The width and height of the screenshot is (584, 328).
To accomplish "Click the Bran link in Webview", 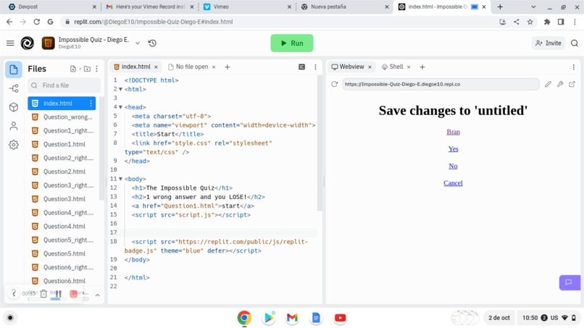I will 453,133.
